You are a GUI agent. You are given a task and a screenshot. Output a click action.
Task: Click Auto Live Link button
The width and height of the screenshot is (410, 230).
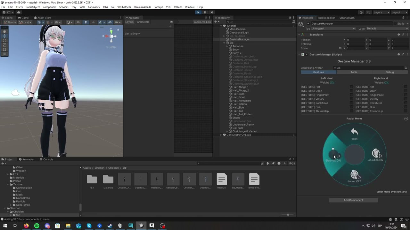click(x=202, y=22)
